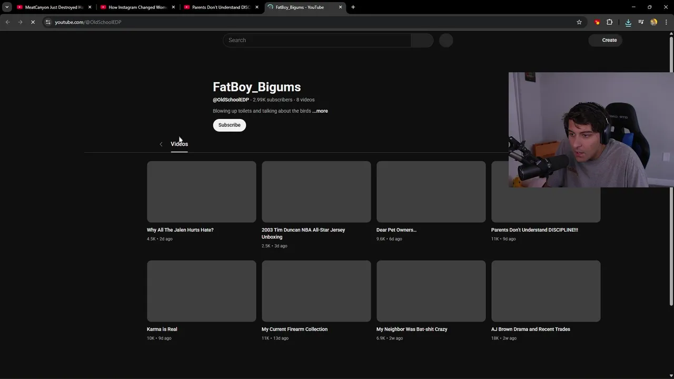Screen dimensions: 674x379
Task: Open the browser Downloads icon
Action: (x=628, y=22)
